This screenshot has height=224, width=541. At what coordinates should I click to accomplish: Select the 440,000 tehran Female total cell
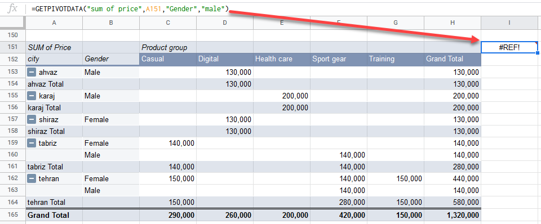click(453, 178)
